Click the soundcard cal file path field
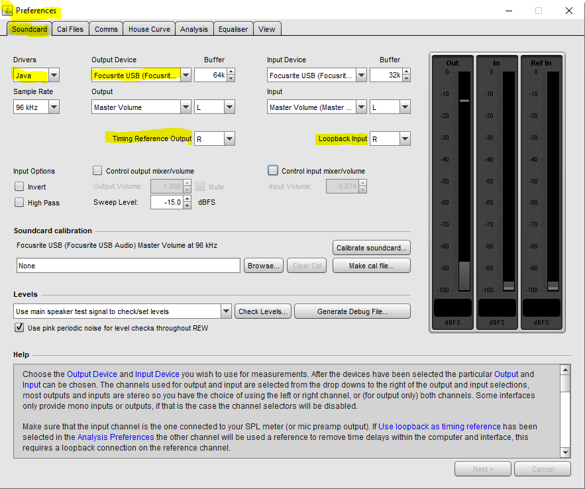This screenshot has width=585, height=489. tap(129, 266)
